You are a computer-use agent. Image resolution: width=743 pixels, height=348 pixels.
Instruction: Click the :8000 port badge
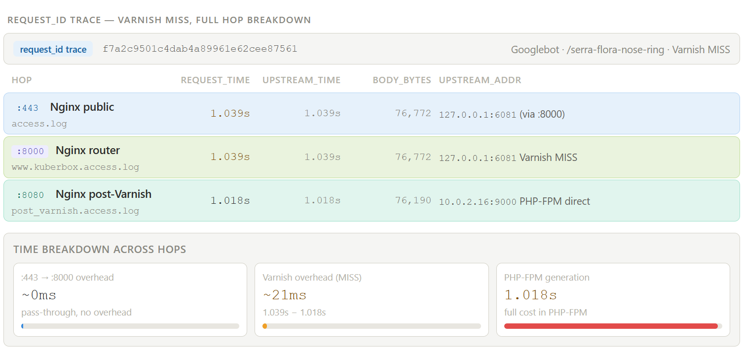coord(30,151)
